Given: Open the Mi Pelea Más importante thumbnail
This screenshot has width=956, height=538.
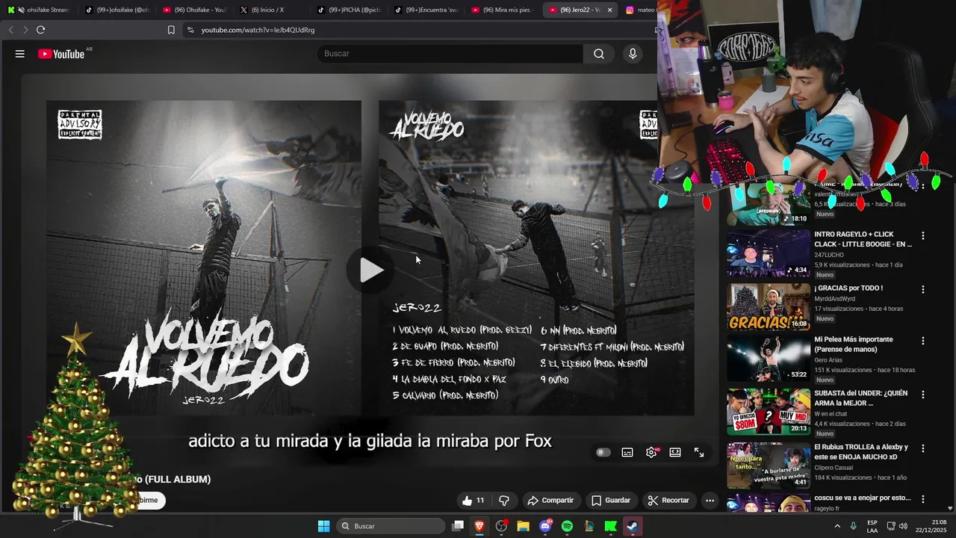Looking at the screenshot, I should point(769,359).
